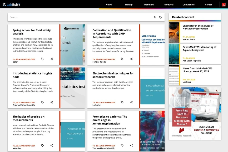Screen dimensions: 228x152
Task: Click the search magnifier icon
Action: point(155,17)
